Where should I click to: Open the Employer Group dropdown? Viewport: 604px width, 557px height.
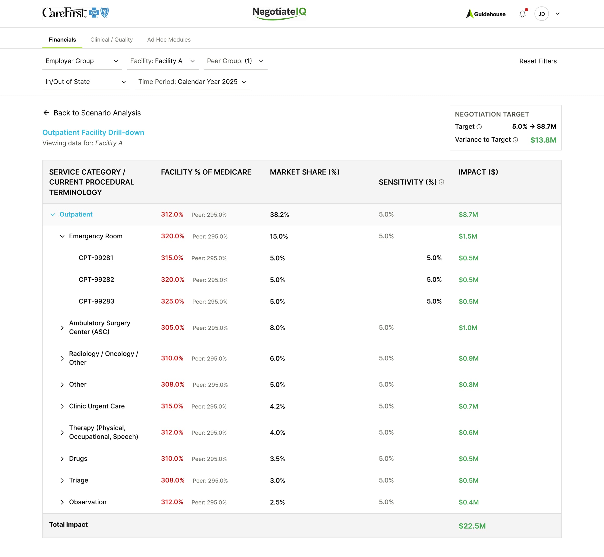[82, 61]
